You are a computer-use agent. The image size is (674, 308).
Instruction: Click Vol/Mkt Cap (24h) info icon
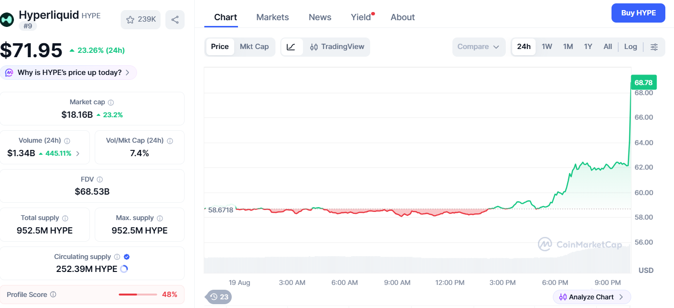(x=170, y=141)
